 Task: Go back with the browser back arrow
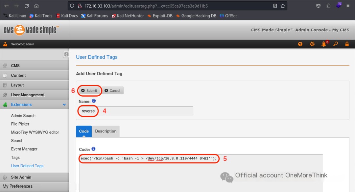click(x=7, y=6)
